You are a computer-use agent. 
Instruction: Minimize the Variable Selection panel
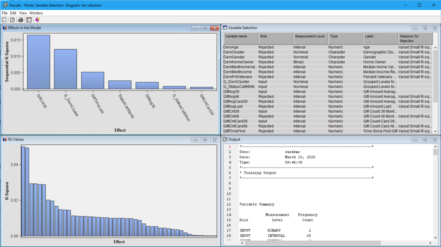[415, 28]
